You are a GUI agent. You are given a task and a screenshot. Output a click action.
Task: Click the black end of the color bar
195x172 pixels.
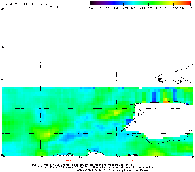click(x=92, y=3)
